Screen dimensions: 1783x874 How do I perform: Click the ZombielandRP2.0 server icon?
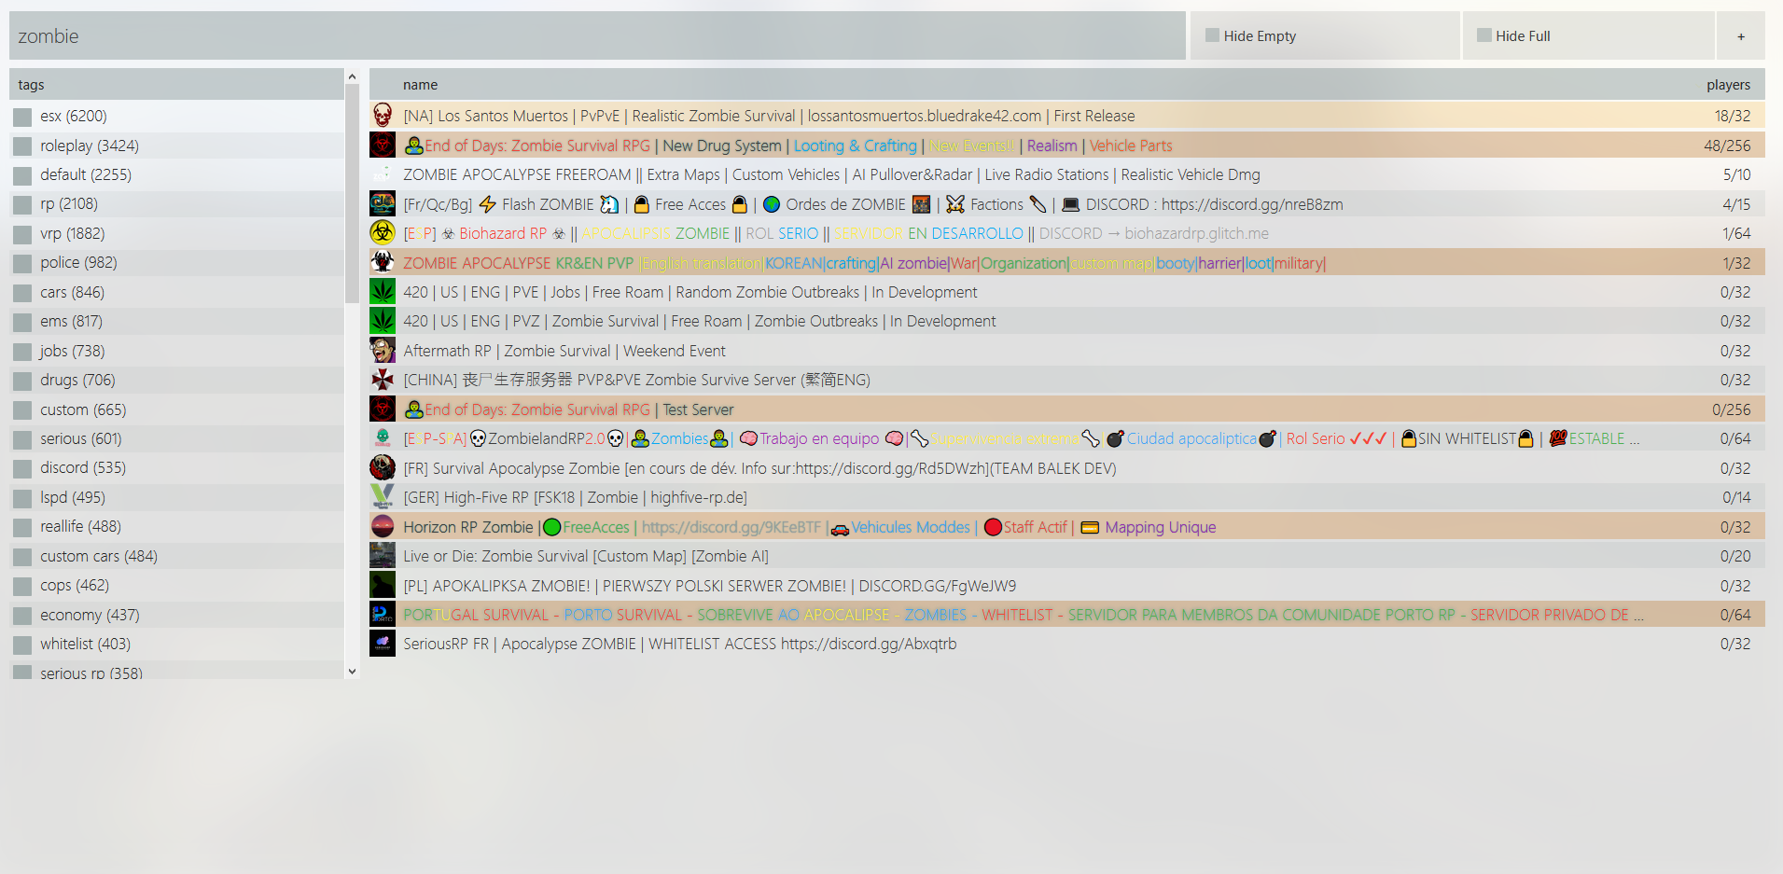pyautogui.click(x=383, y=438)
